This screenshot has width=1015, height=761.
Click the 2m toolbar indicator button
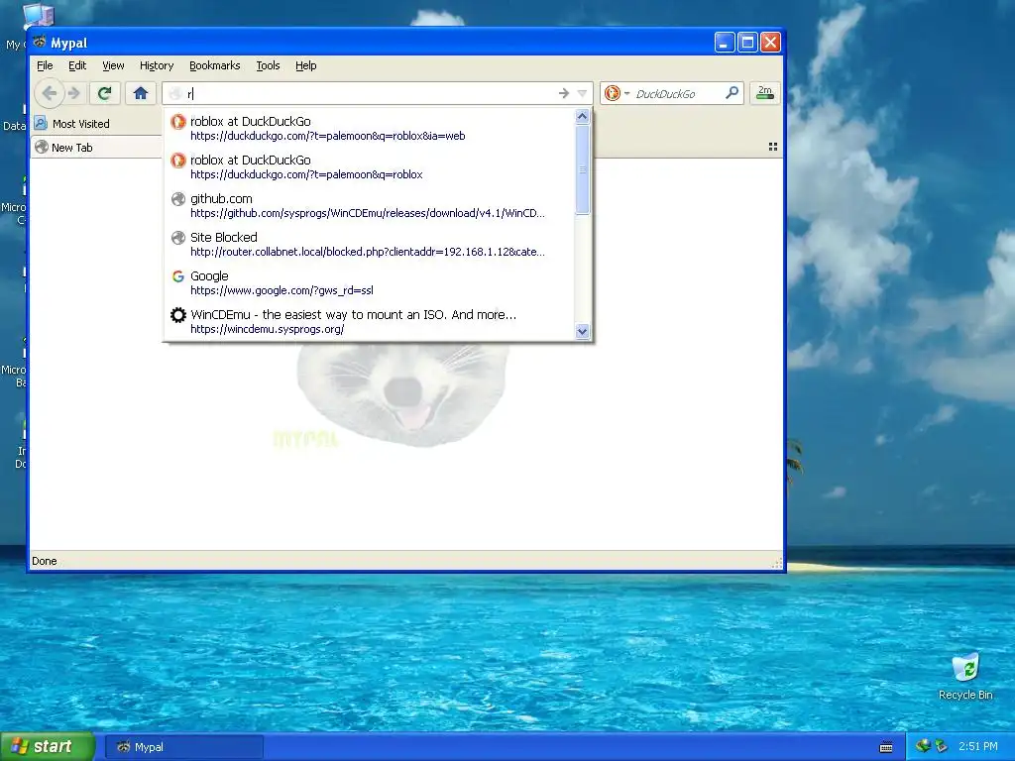764,93
